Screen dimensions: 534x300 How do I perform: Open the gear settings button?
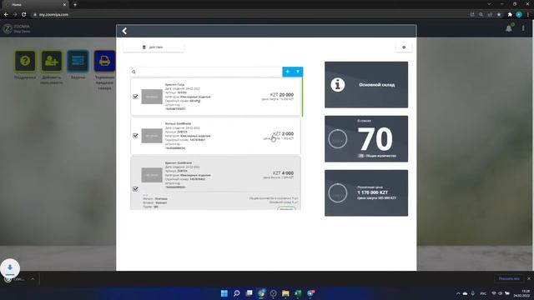[x=404, y=47]
